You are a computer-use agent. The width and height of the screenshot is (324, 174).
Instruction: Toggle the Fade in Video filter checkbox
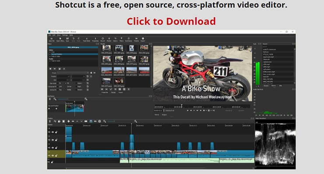tap(50, 56)
